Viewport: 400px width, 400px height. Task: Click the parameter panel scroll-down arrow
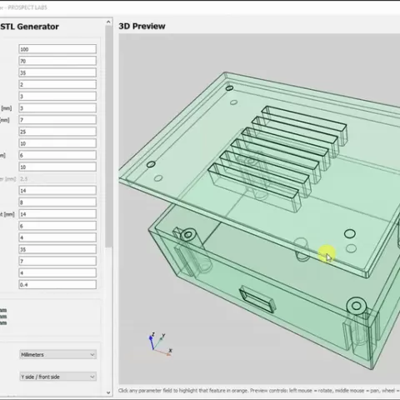[108, 392]
